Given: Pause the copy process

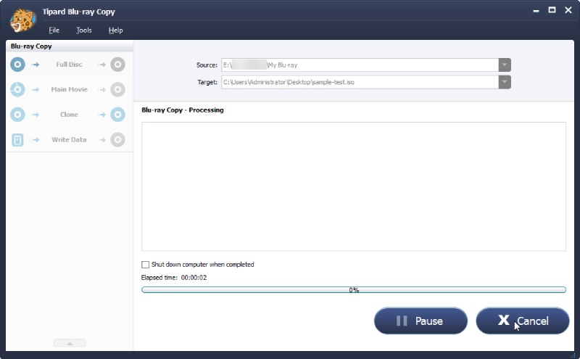Looking at the screenshot, I should pos(421,321).
